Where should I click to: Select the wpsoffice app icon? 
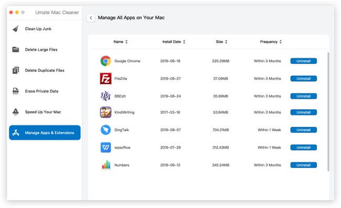(105, 147)
